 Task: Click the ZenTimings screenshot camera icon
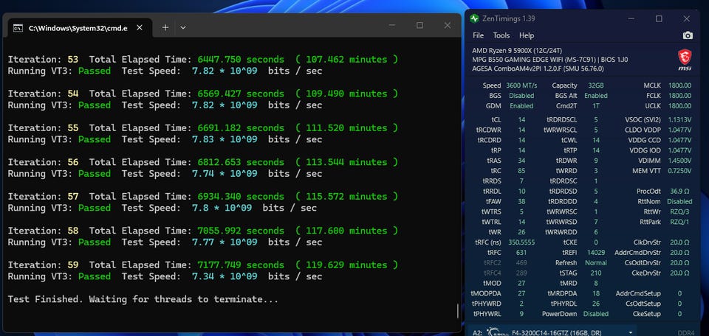tap(688, 35)
